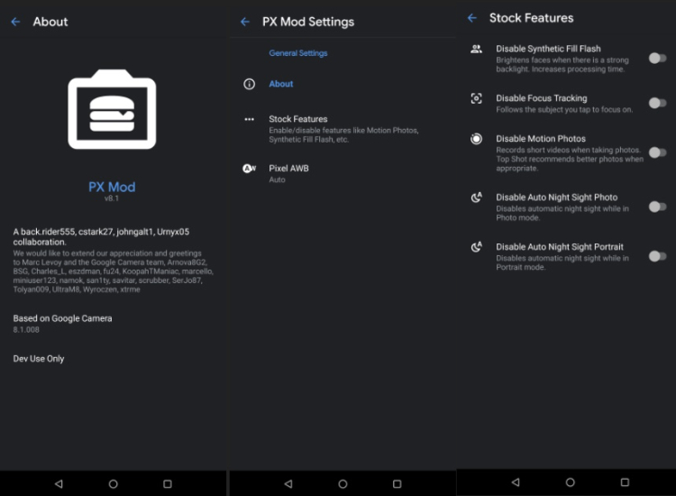Toggle Disable Synthetic Fill Flash switch

click(657, 59)
